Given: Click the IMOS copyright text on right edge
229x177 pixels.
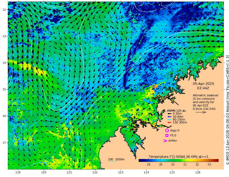Looking at the screenshot, I should coord(227,109).
